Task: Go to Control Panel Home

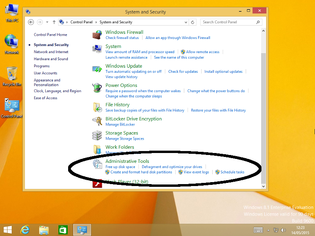Action: (x=50, y=35)
